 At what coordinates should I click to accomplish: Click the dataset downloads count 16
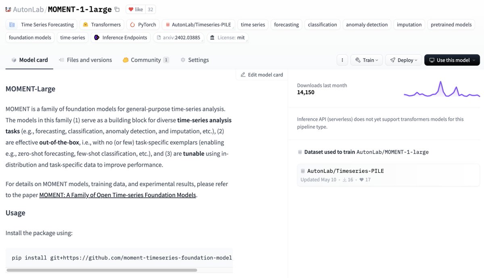(x=348, y=180)
